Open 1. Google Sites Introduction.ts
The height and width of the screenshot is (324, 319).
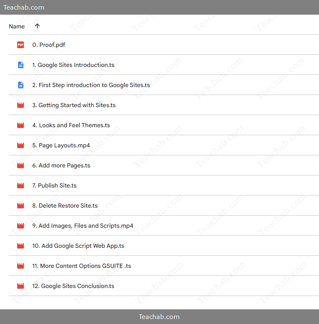tap(73, 65)
